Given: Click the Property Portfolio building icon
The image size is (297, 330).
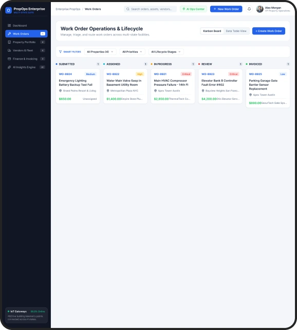Looking at the screenshot, I should pyautogui.click(x=9, y=42).
